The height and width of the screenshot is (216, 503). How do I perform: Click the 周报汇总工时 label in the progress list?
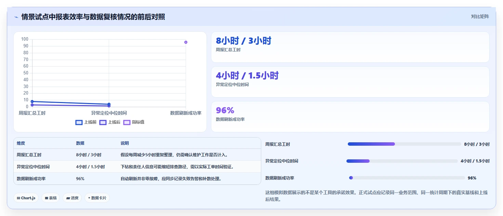click(x=278, y=144)
